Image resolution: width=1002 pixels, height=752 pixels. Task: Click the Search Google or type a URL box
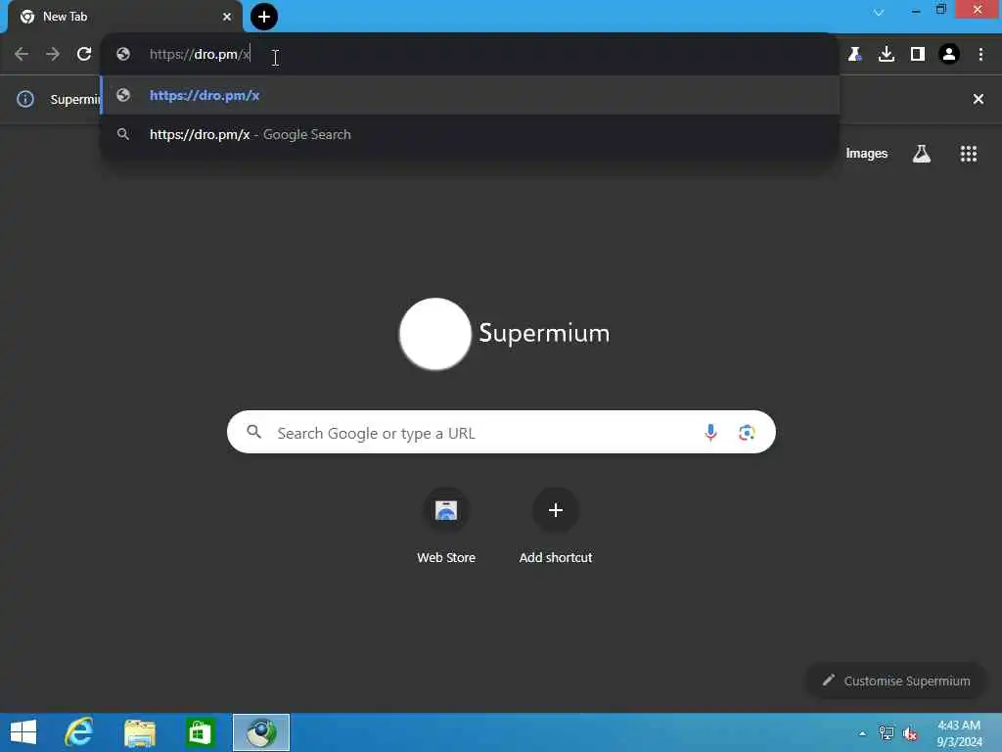(501, 432)
